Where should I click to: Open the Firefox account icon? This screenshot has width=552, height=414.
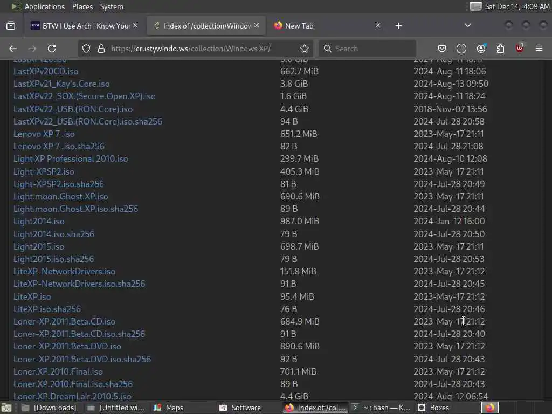tap(481, 49)
